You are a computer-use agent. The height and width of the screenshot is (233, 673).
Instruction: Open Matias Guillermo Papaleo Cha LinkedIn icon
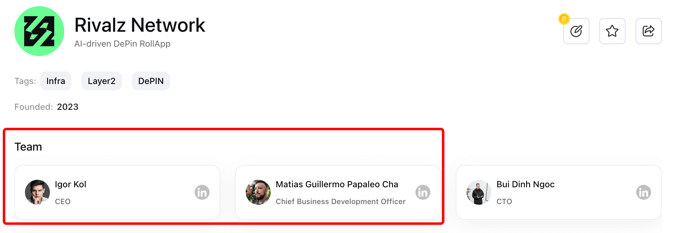click(x=423, y=192)
